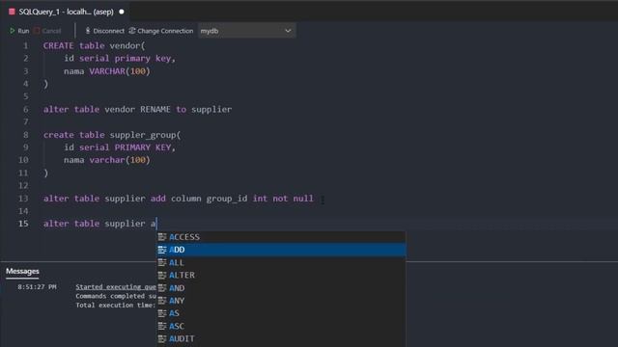Click line number 13 in the gutter
The height and width of the screenshot is (347, 618).
coord(23,199)
